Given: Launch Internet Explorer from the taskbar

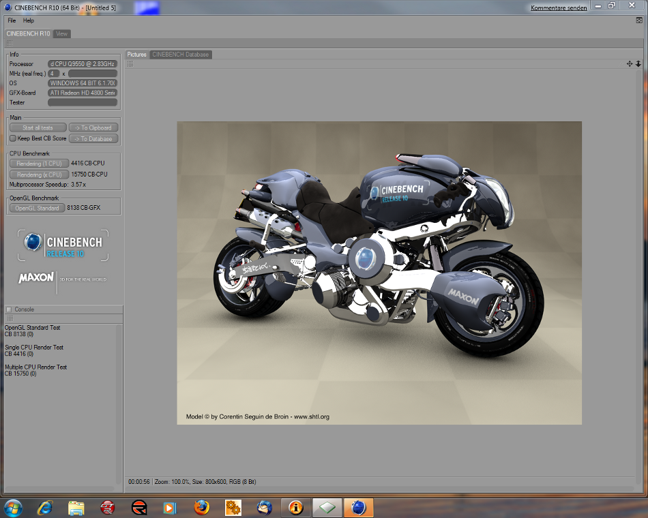Looking at the screenshot, I should (44, 508).
